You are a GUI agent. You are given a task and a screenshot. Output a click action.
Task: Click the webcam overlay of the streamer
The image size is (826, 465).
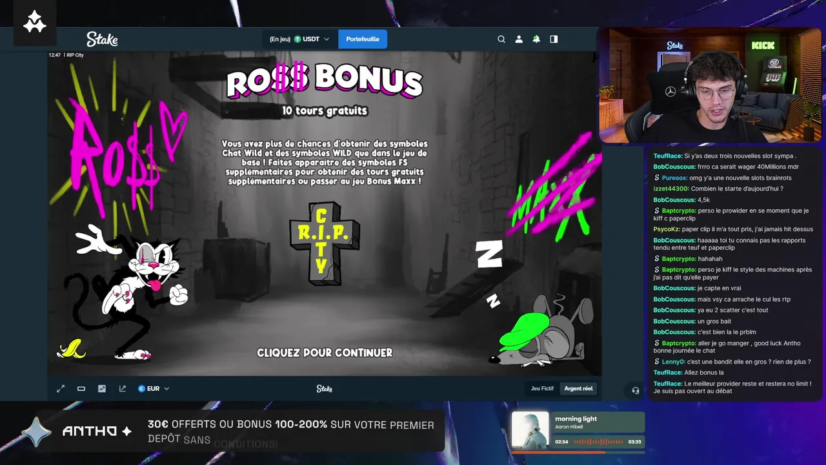(x=710, y=85)
